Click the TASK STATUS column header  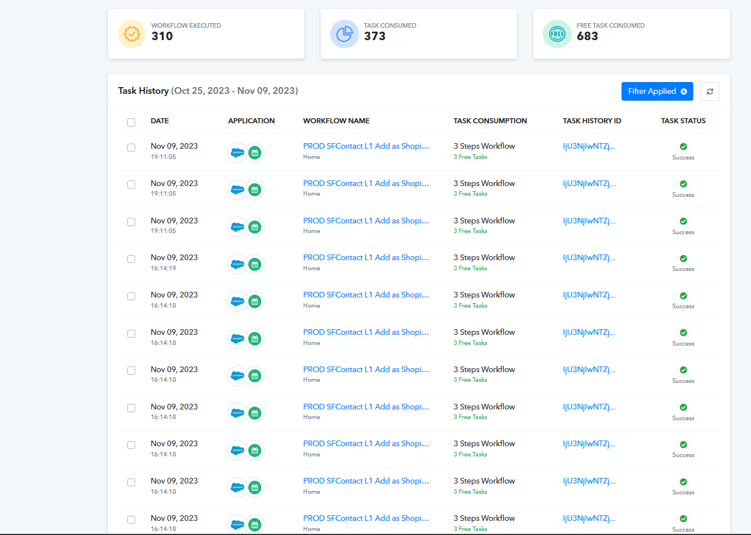pyautogui.click(x=683, y=121)
